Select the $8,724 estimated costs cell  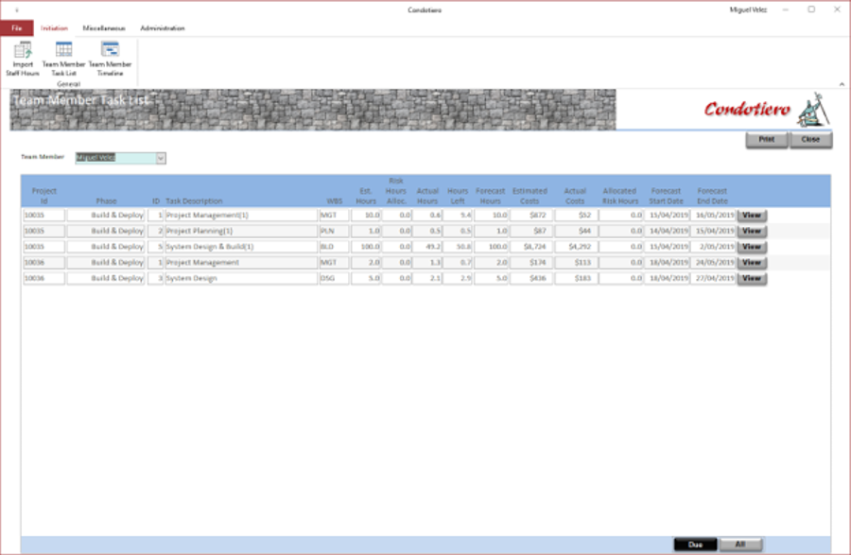tap(531, 247)
